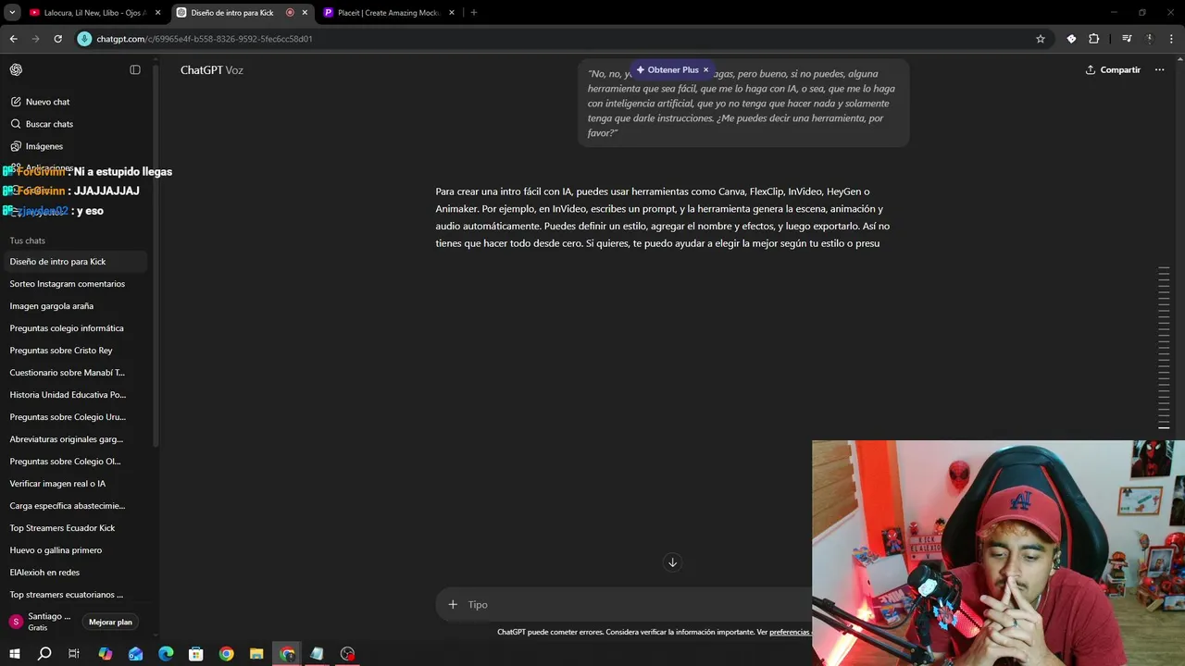This screenshot has width=1185, height=666.
Task: Click the conversation message navigation markers
Action: click(x=1165, y=348)
